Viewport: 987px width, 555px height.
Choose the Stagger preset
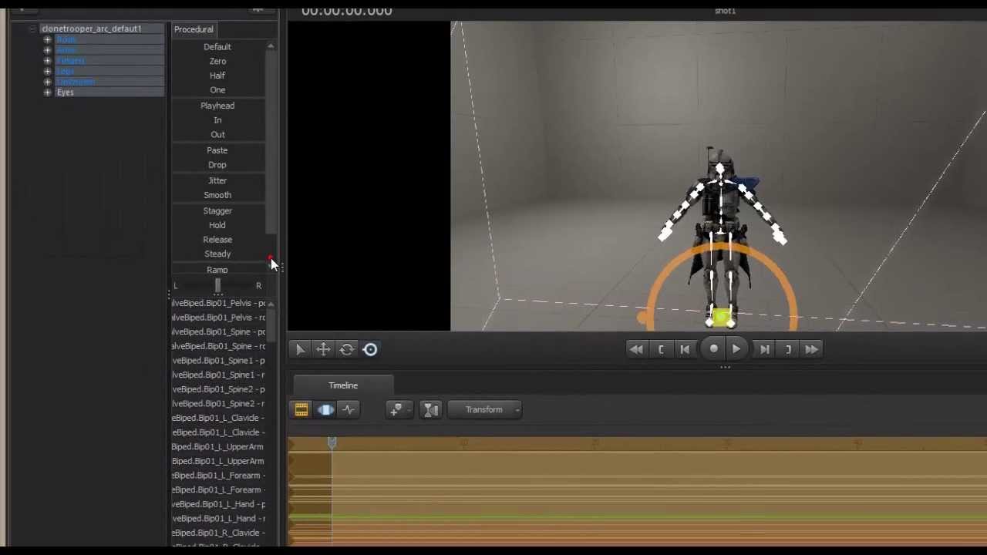point(217,210)
